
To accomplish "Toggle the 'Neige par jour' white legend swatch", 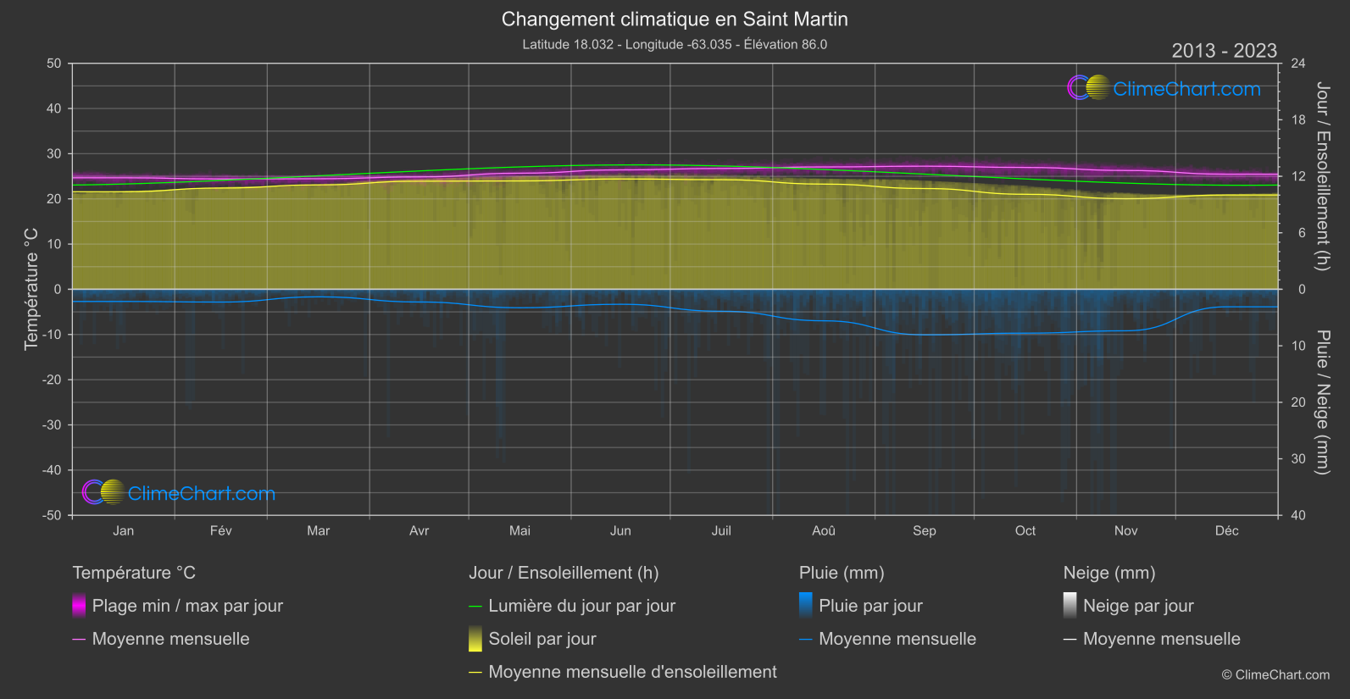I will tap(1070, 605).
